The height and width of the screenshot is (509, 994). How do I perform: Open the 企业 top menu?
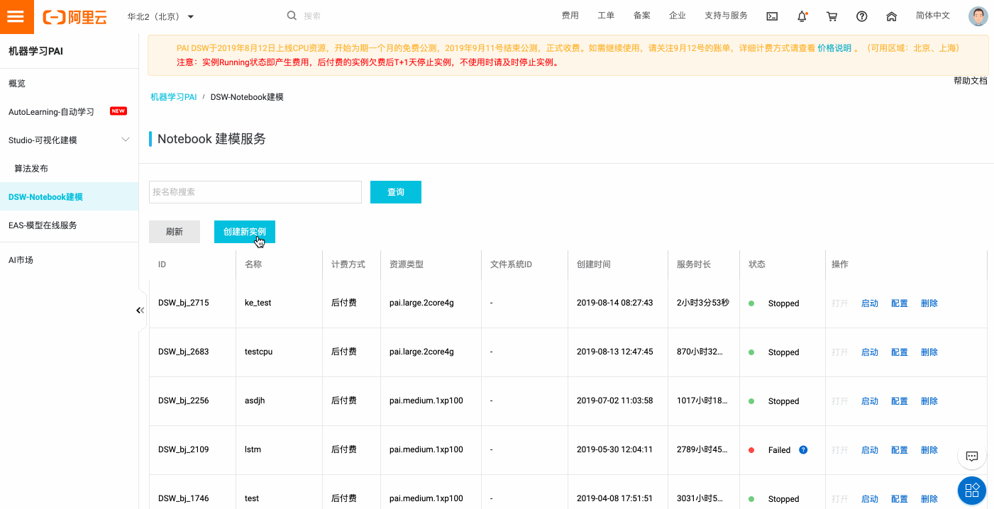pyautogui.click(x=677, y=16)
